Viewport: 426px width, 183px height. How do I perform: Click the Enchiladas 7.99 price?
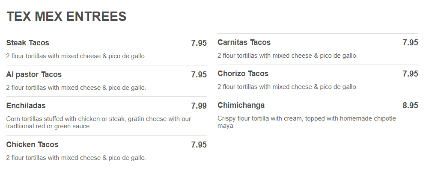pos(199,106)
